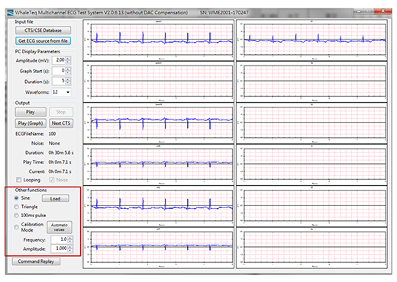397x282 pixels.
Task: Close the WhaleTeq window
Action: pyautogui.click(x=382, y=11)
